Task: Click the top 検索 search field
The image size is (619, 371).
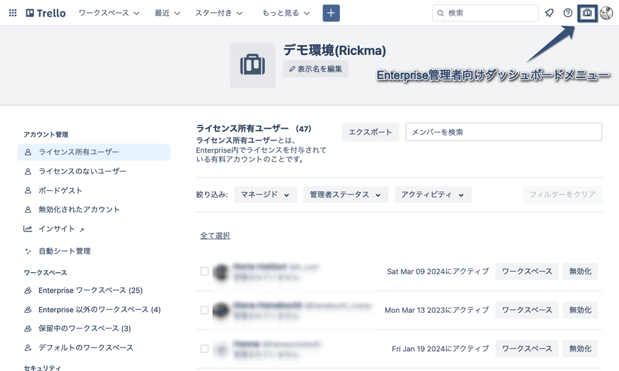Action: click(x=485, y=13)
